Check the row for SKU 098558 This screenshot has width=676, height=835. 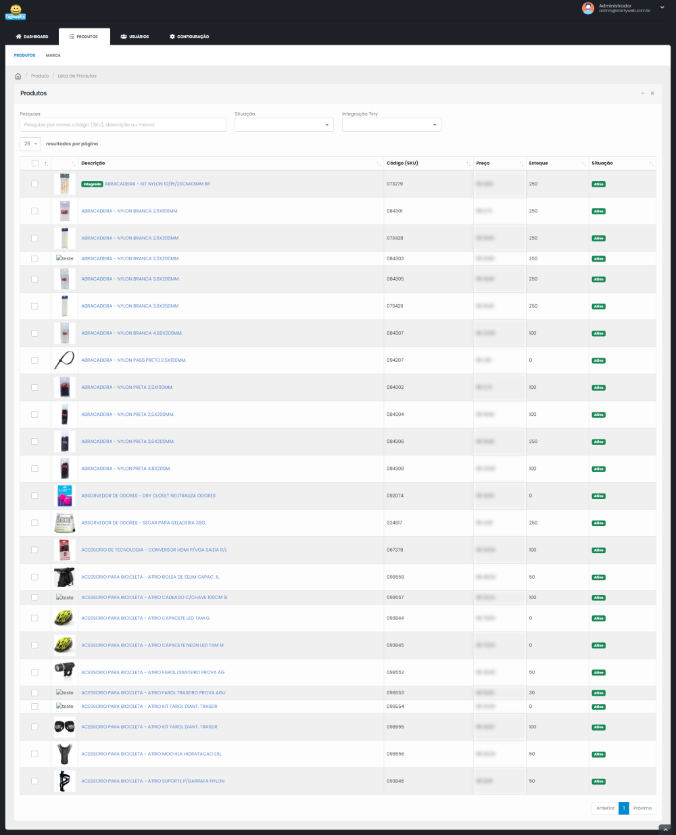[x=35, y=577]
